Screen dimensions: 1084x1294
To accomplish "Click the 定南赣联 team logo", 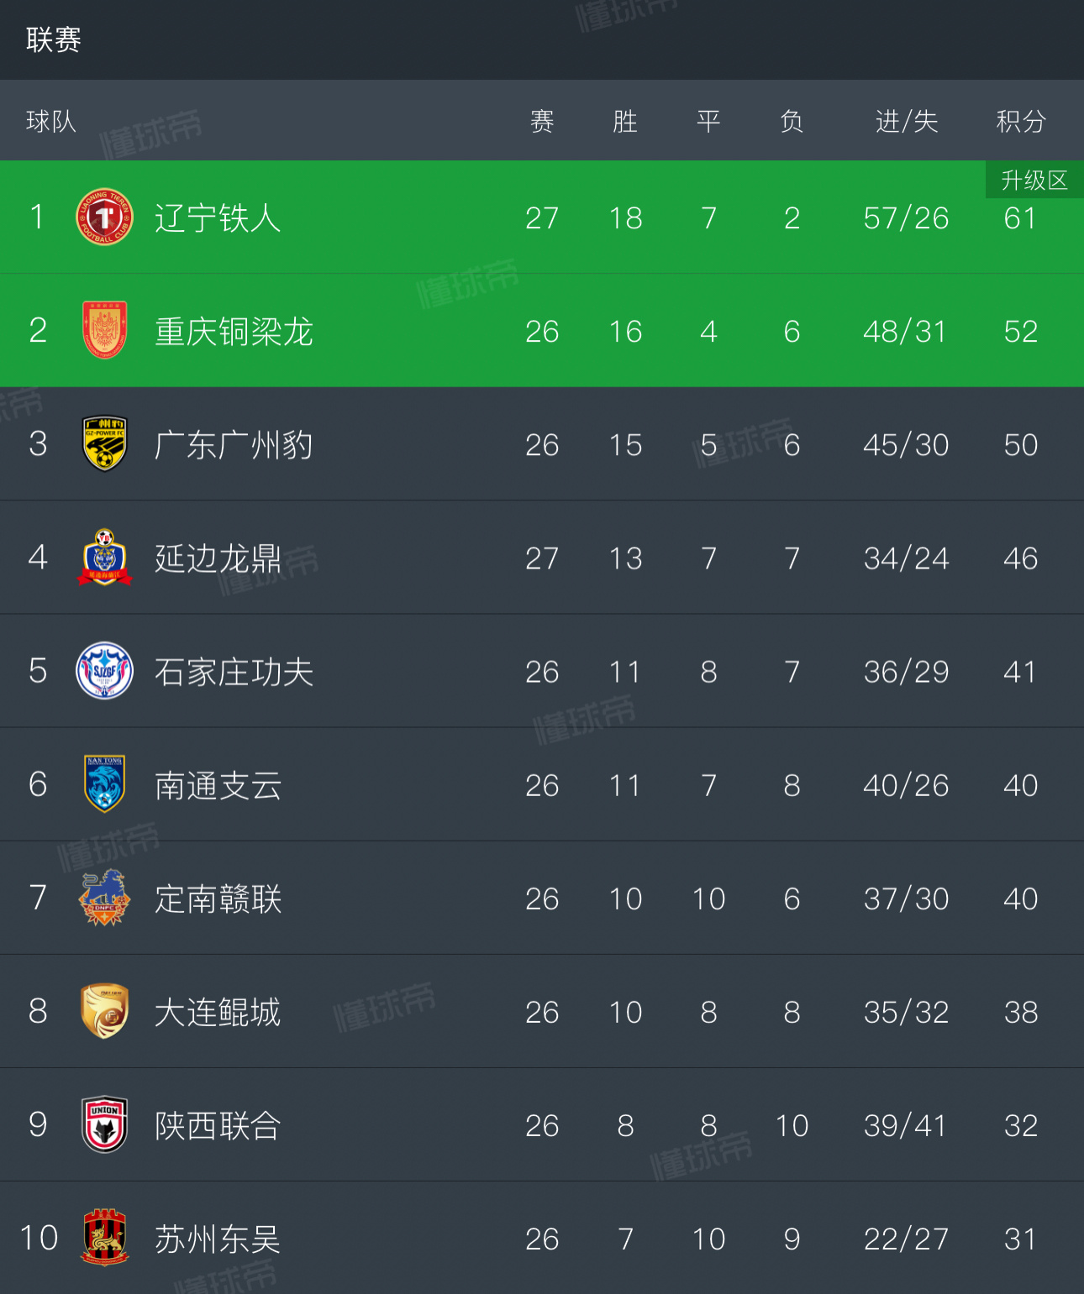I will (x=104, y=898).
